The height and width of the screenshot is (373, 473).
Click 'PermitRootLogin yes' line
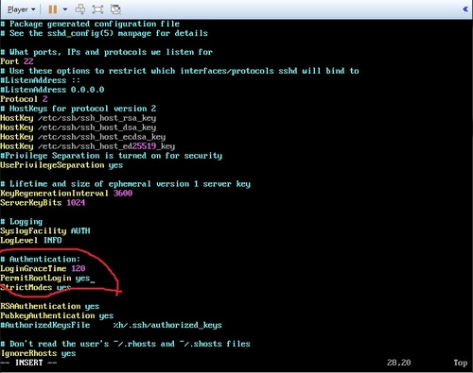pyautogui.click(x=45, y=279)
